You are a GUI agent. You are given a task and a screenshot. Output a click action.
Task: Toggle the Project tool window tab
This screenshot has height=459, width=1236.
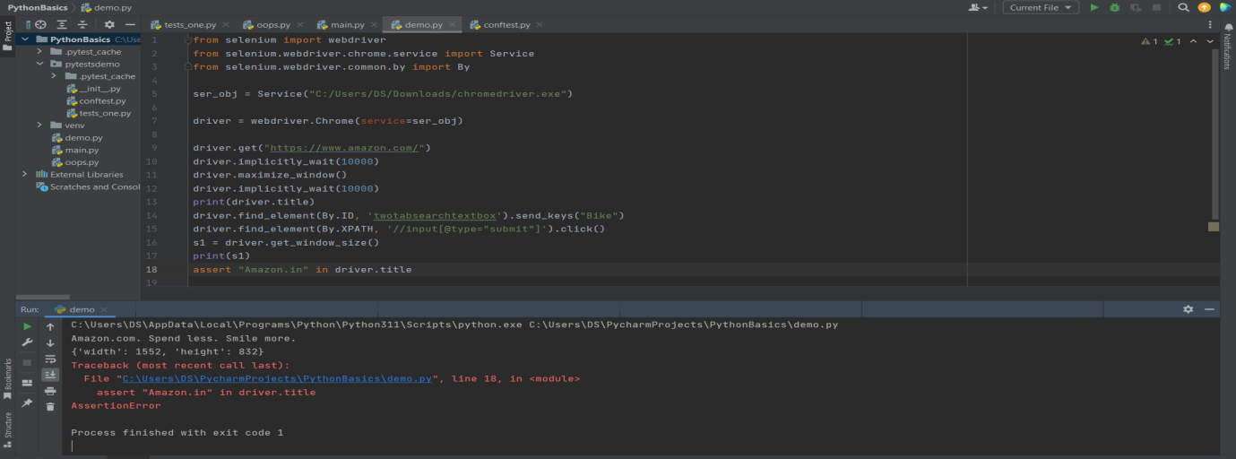[7, 36]
